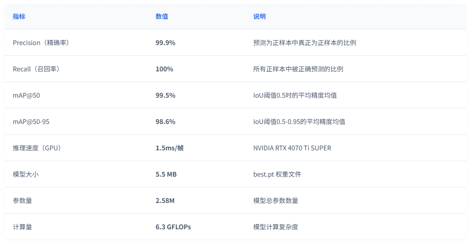Image resolution: width=470 pixels, height=244 pixels.
Task: Click the 100% recall value
Action: 164,69
